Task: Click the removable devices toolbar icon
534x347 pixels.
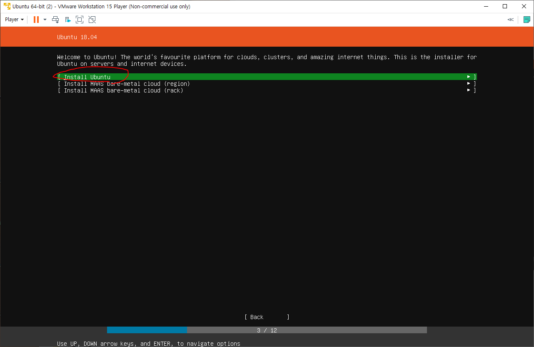Action: 68,20
